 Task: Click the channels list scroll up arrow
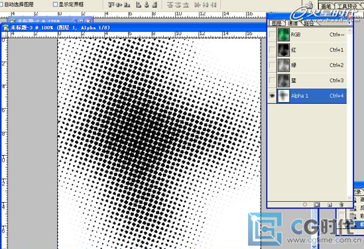pos(349,30)
